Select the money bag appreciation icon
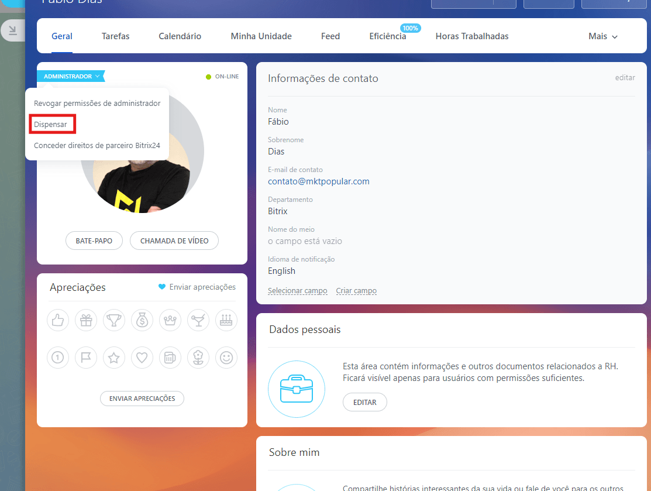The width and height of the screenshot is (651, 491). point(142,320)
